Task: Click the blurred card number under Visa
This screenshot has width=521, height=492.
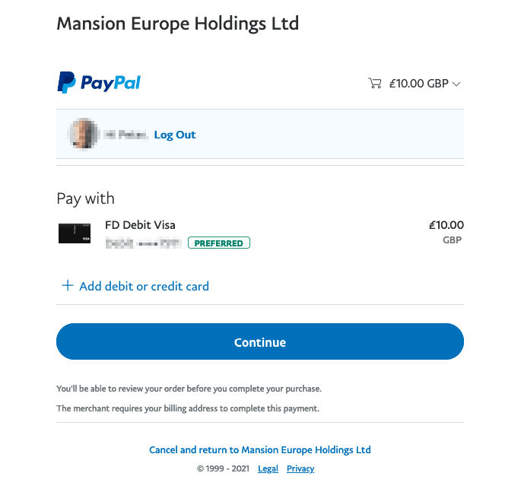Action: pos(143,243)
